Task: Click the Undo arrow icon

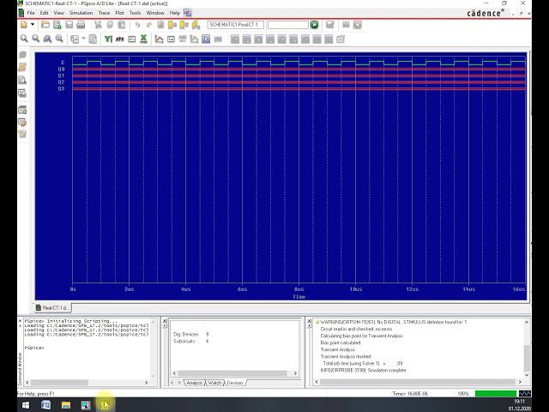Action: pos(137,25)
